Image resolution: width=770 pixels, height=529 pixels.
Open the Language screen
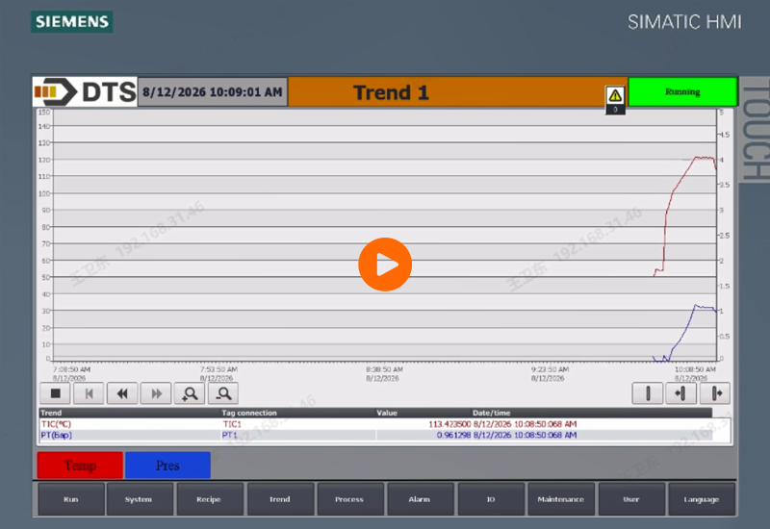(702, 499)
